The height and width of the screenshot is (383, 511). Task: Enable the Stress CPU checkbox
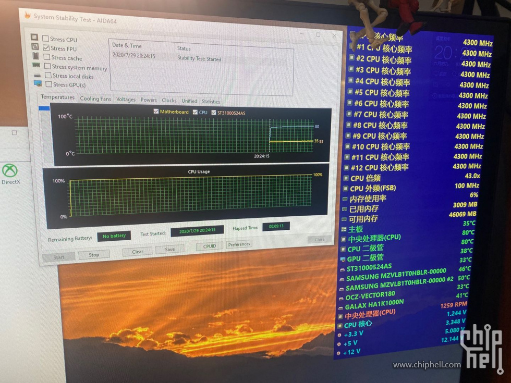pyautogui.click(x=46, y=39)
